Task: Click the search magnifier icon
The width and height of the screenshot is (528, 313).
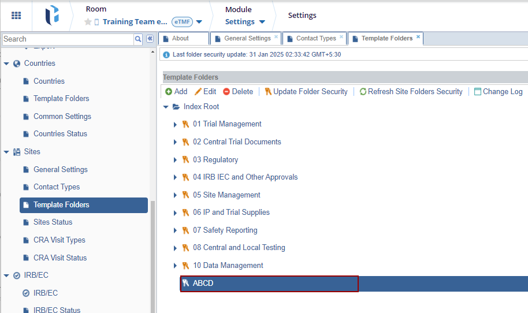Action: 138,39
